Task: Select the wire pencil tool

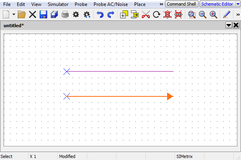Action: tap(227, 15)
